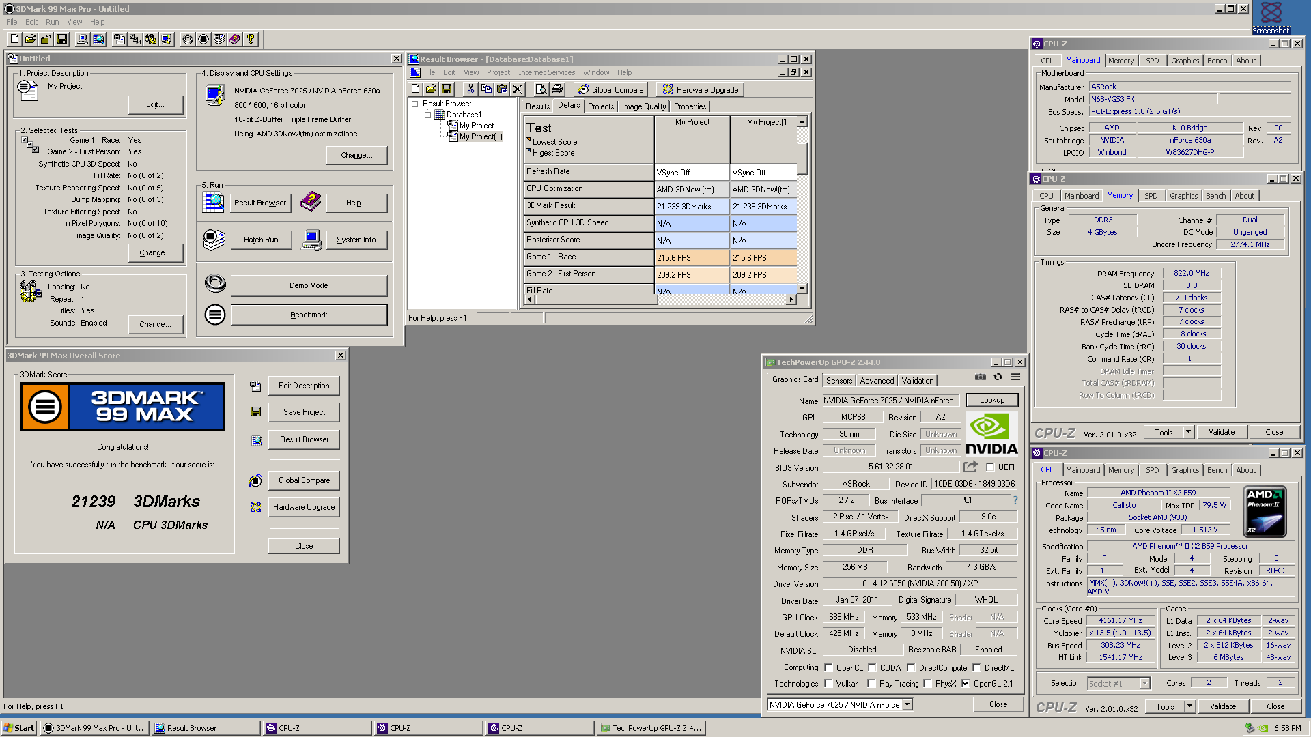Click Batch Run stacked pages toolbar icon
The height and width of the screenshot is (737, 1311).
pos(219,40)
